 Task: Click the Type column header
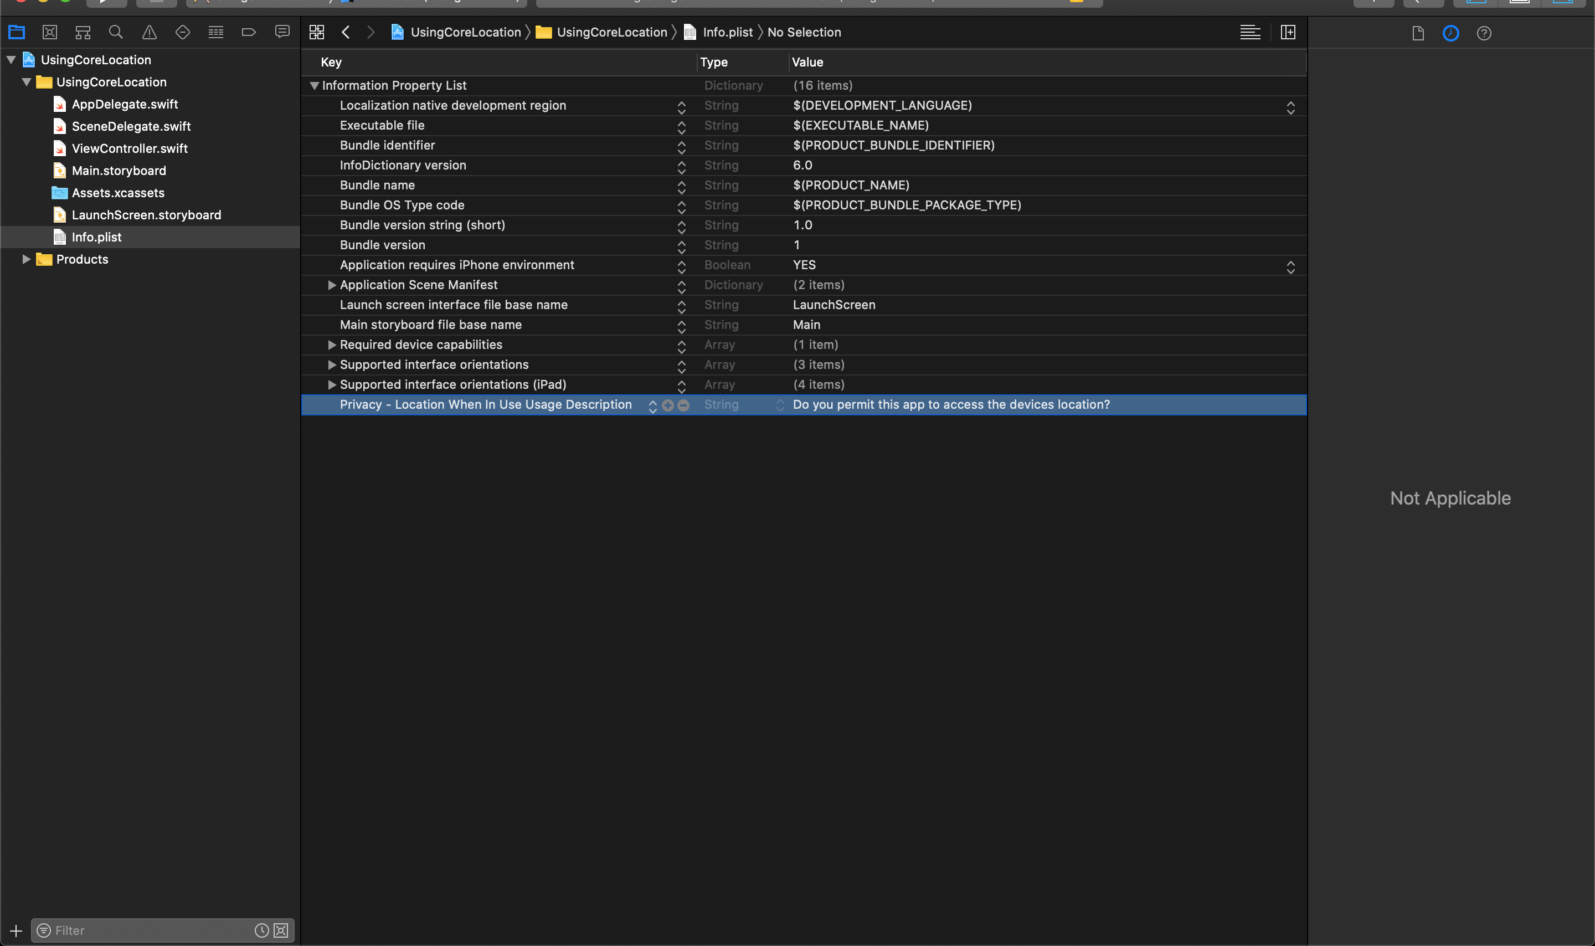[x=714, y=62]
